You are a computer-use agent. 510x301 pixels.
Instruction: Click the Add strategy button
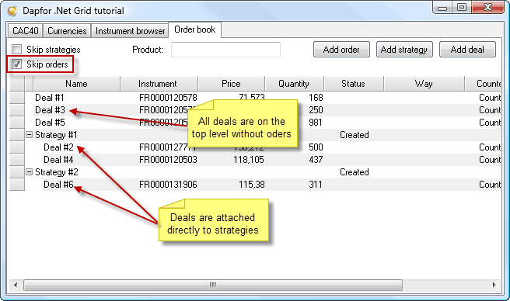click(x=404, y=50)
